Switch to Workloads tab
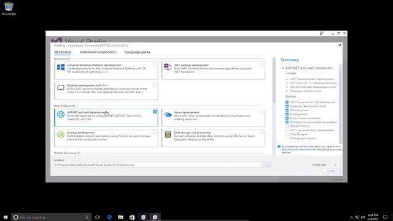The image size is (393, 221). click(63, 52)
